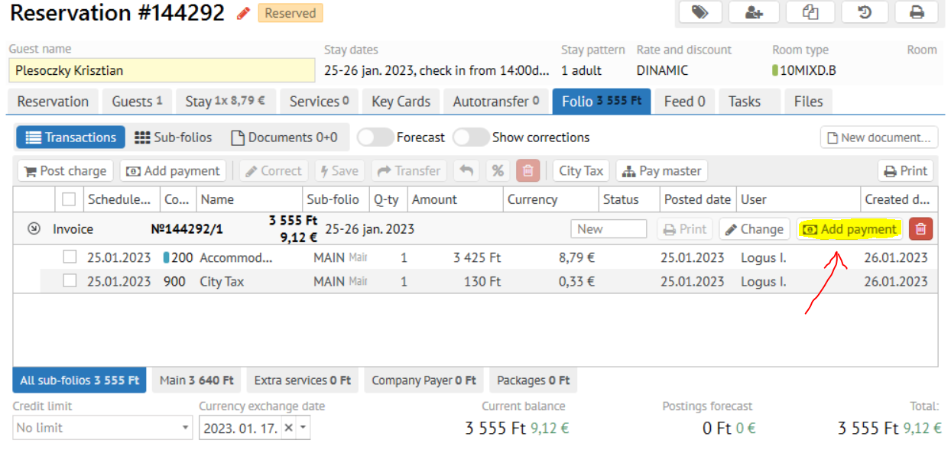Click the red delete invoice trash icon
The width and height of the screenshot is (951, 456).
(x=920, y=229)
